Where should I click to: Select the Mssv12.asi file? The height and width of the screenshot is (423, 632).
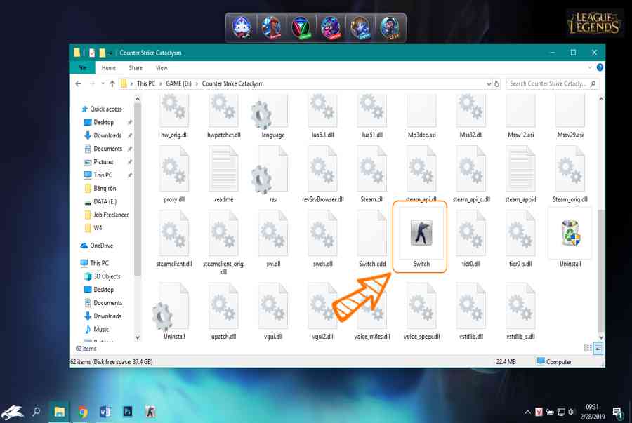click(520, 116)
